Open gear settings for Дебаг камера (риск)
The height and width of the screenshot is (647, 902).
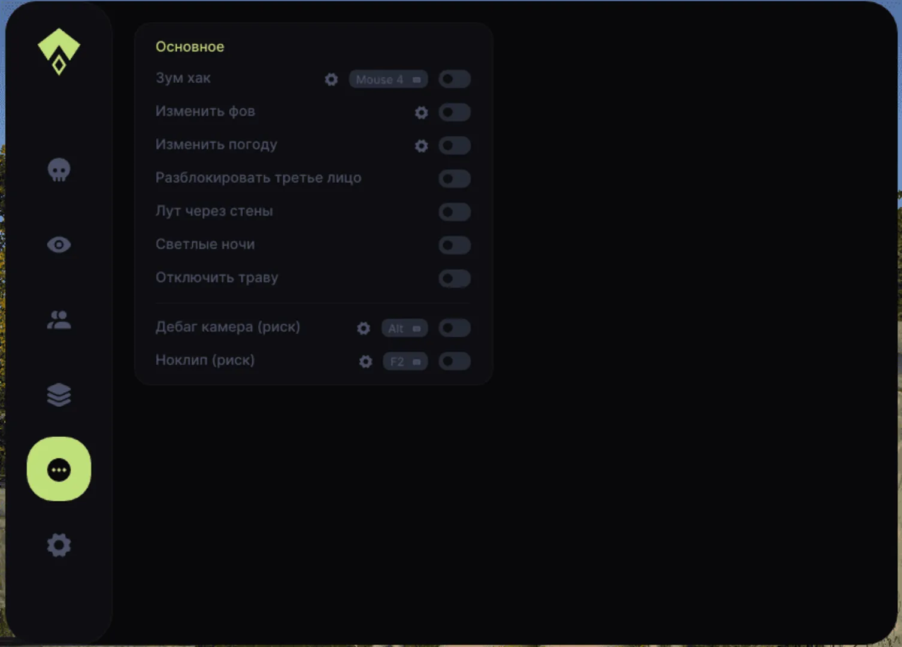tap(364, 328)
